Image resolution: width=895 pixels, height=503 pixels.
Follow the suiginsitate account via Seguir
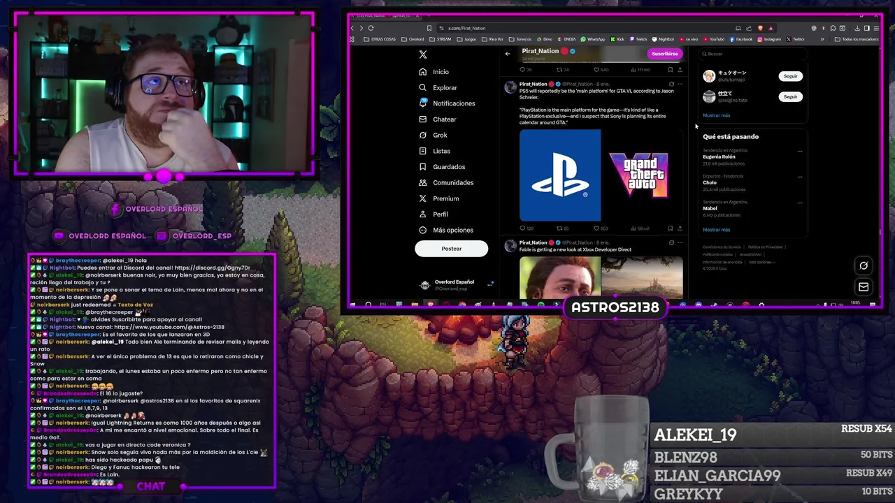(x=790, y=97)
